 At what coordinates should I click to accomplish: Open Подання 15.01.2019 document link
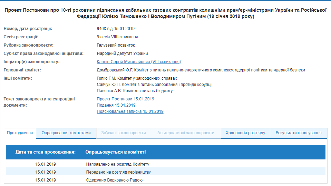pyautogui.click(x=116, y=105)
